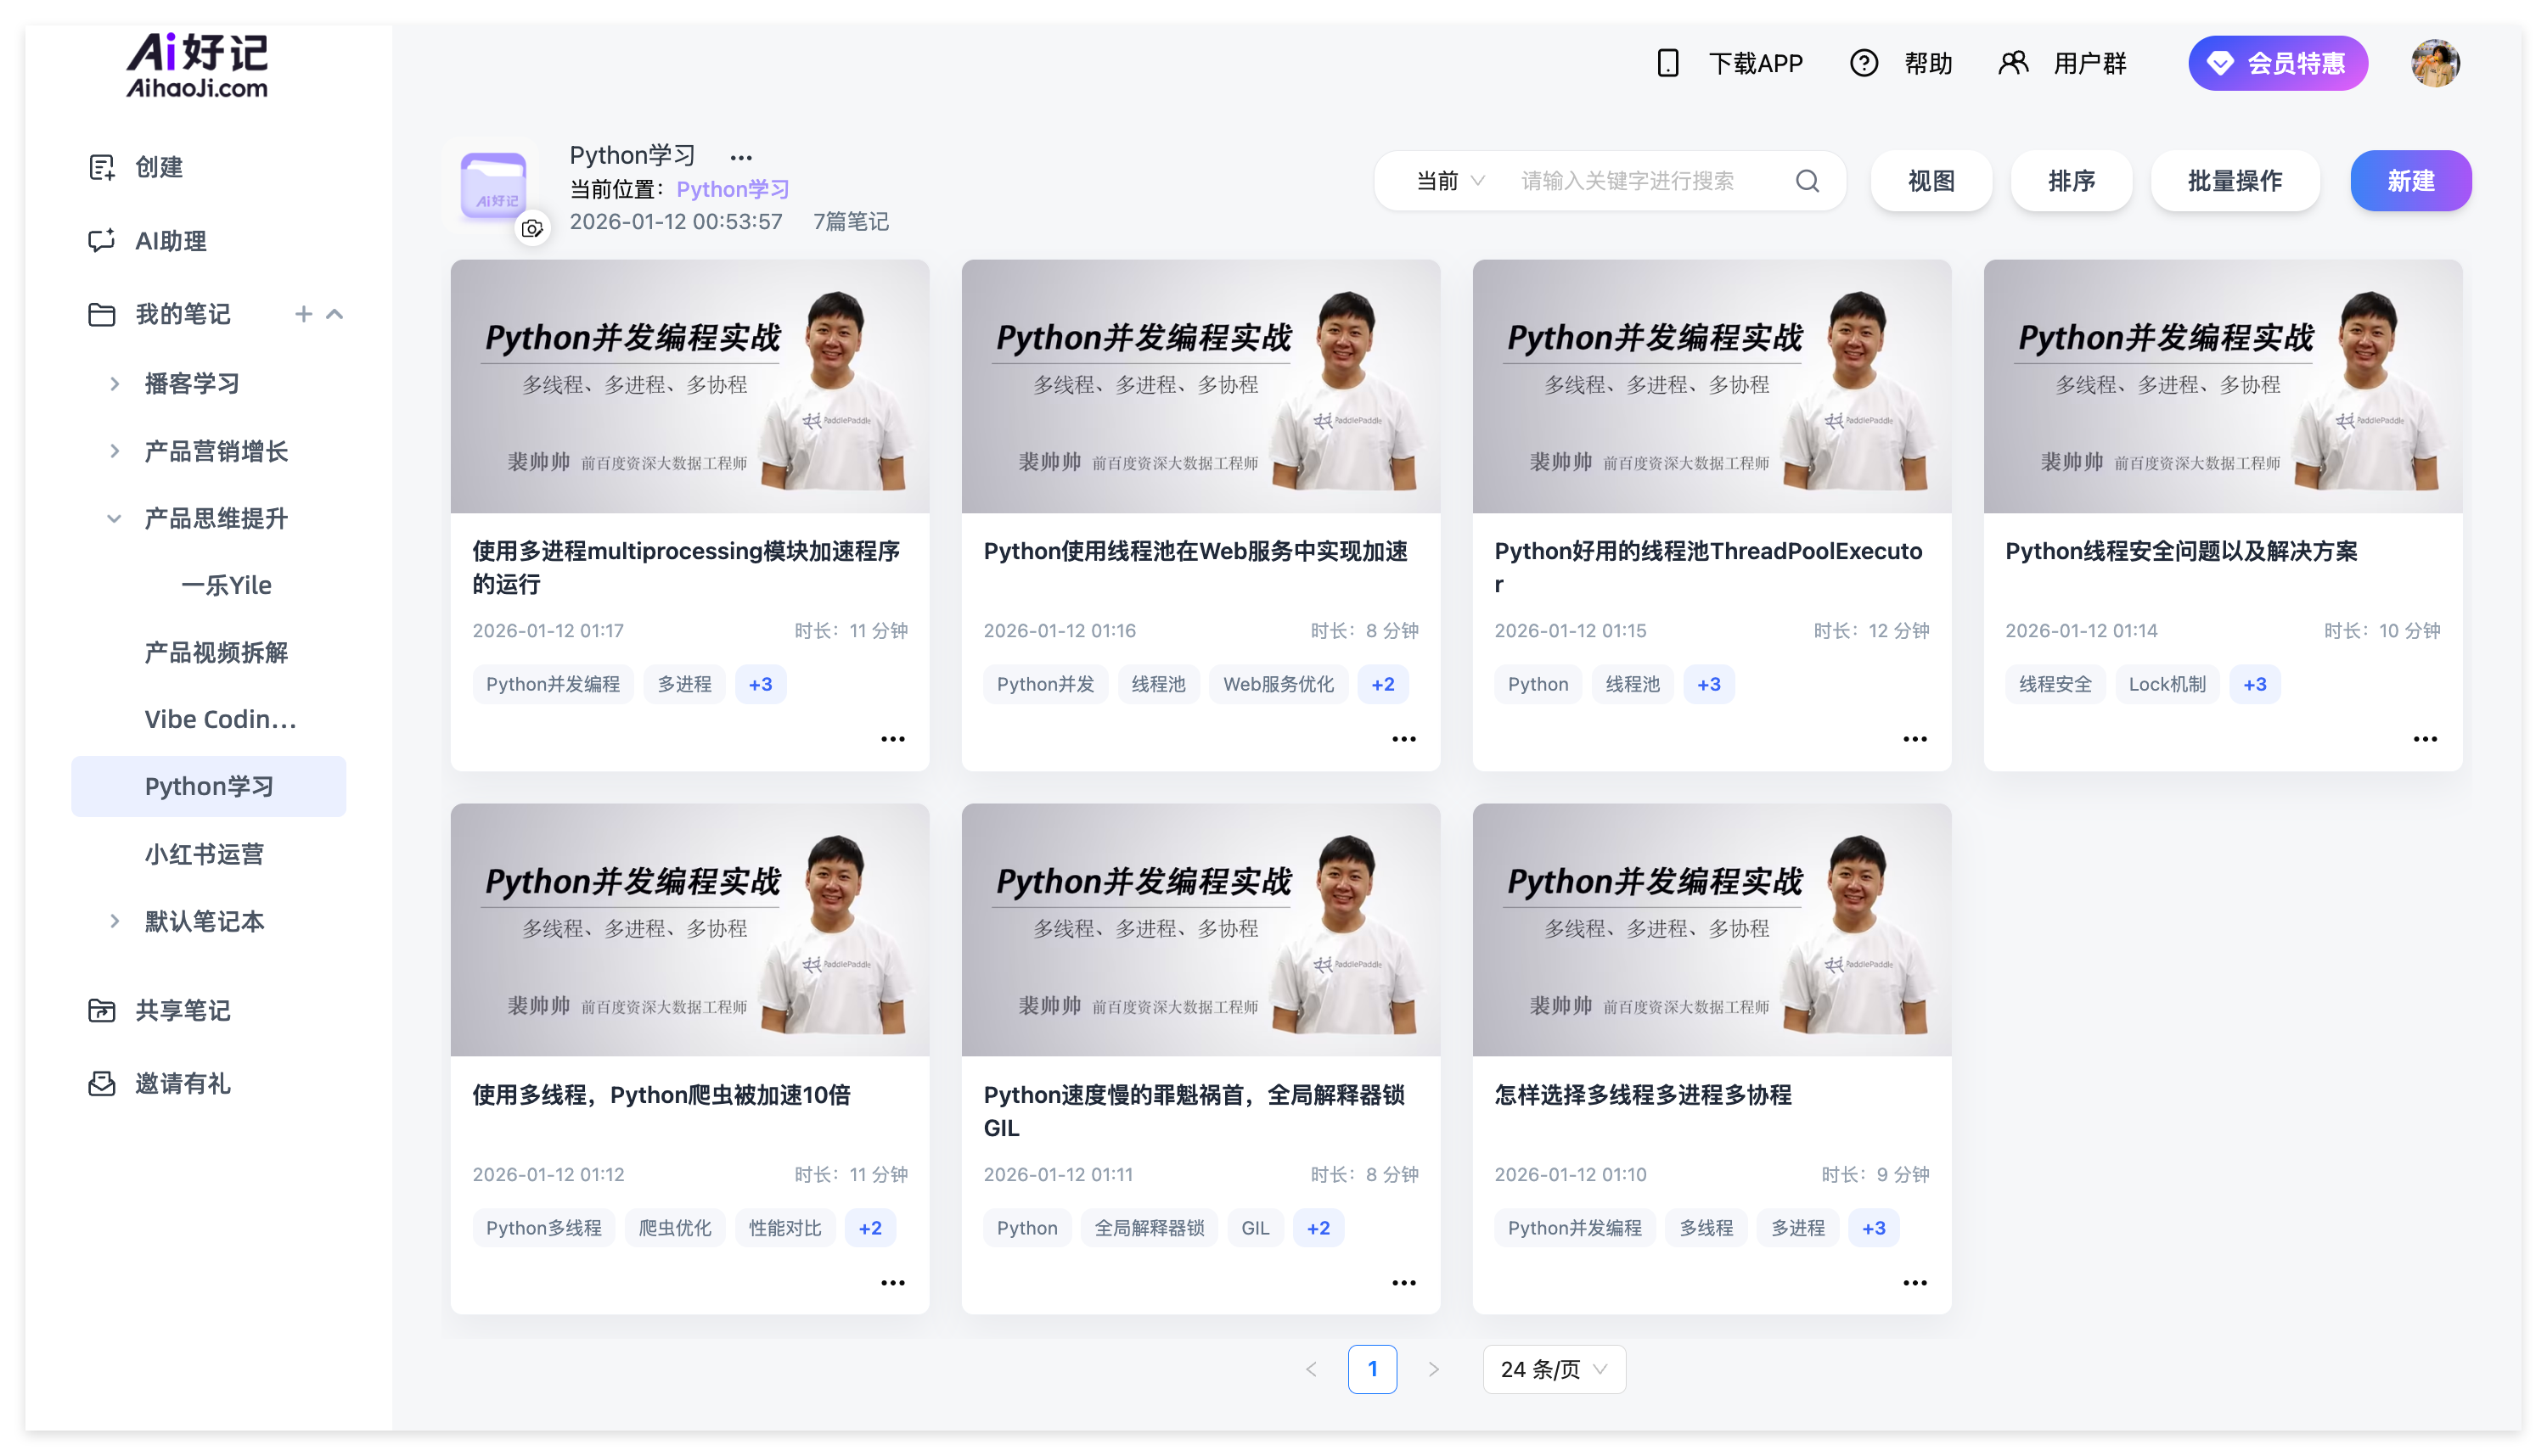The width and height of the screenshot is (2547, 1456).
Task: Click the 创建 create-note icon
Action: tap(102, 167)
